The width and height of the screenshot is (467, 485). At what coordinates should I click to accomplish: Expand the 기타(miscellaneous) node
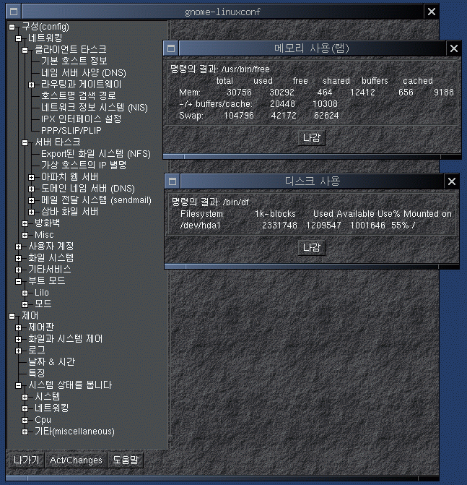pos(25,432)
